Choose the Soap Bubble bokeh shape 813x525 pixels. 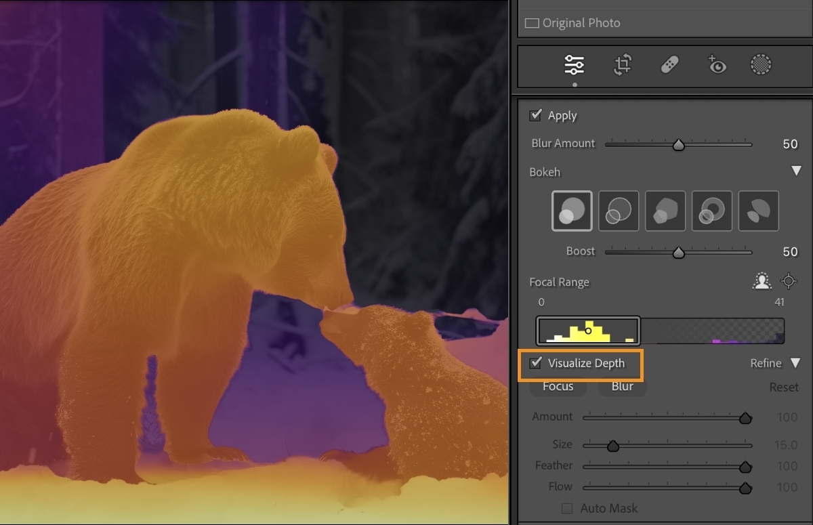point(619,210)
